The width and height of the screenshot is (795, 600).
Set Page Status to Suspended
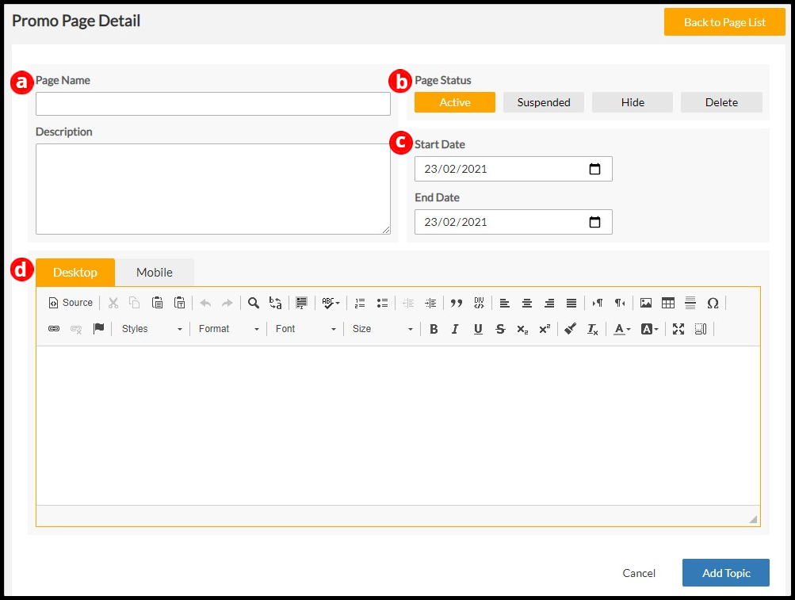click(544, 102)
